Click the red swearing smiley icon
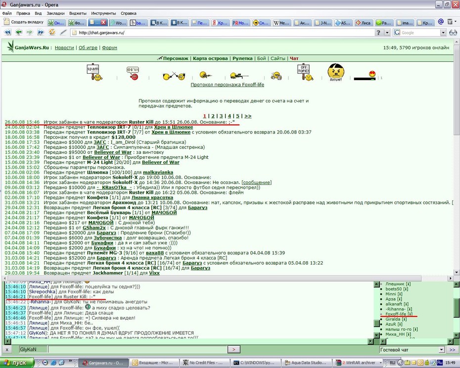Screen dimensions: 460x368 [x=133, y=73]
